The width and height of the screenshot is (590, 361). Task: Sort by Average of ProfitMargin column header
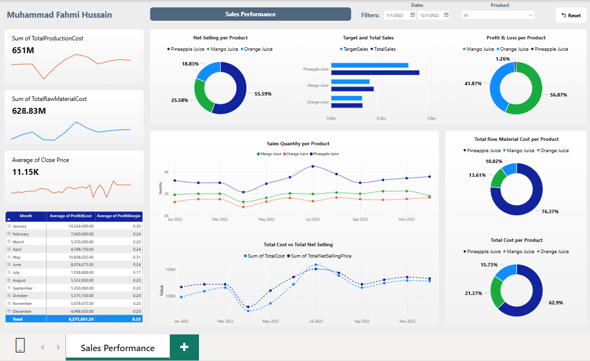click(x=118, y=216)
